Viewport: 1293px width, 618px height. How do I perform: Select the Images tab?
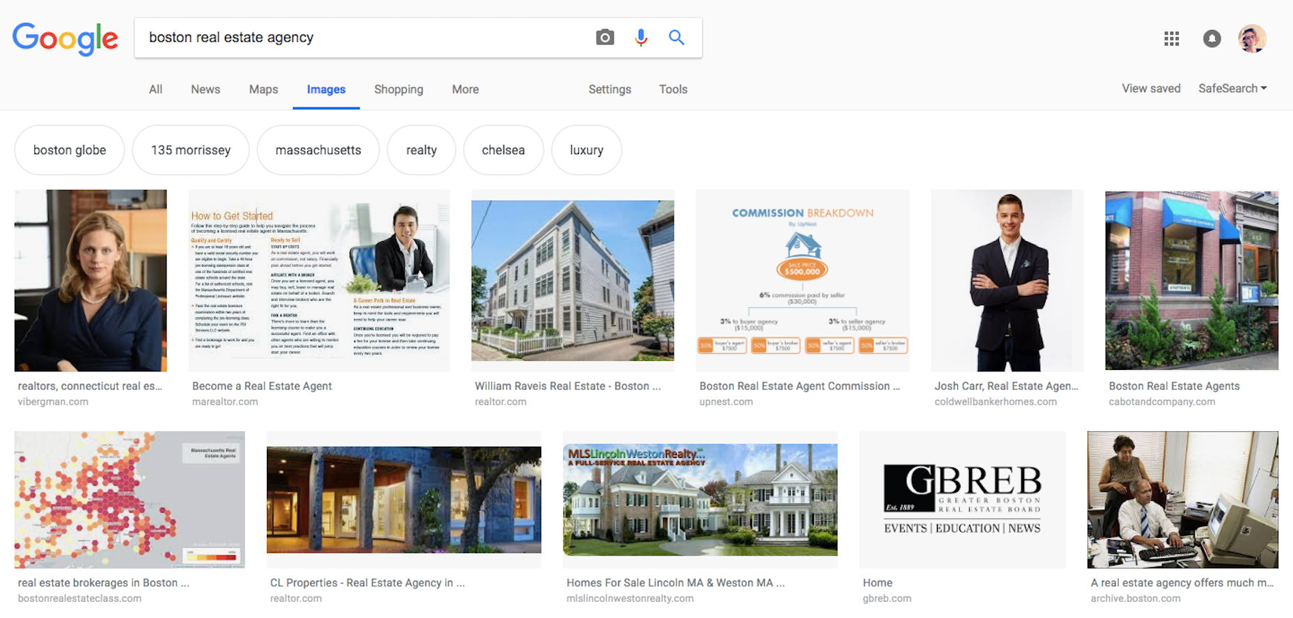click(326, 89)
